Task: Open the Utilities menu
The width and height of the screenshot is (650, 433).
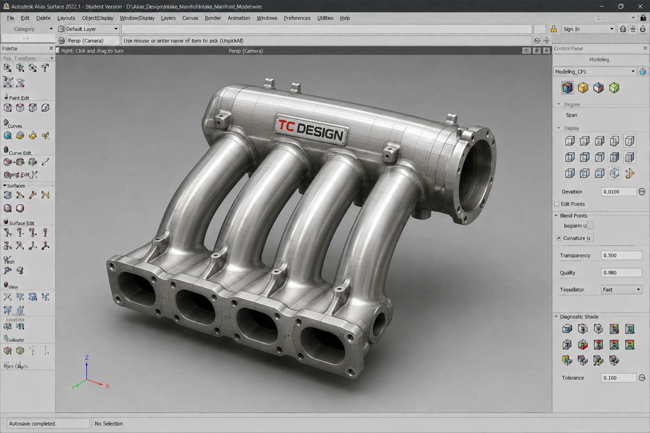Action: click(325, 18)
